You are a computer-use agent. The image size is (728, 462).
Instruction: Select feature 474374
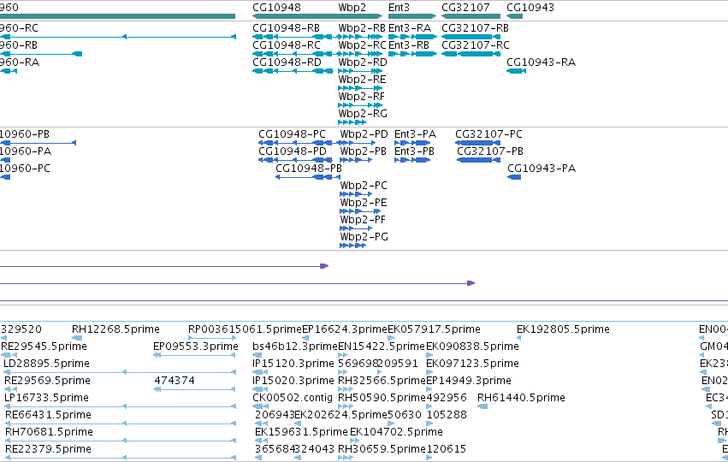(175, 381)
